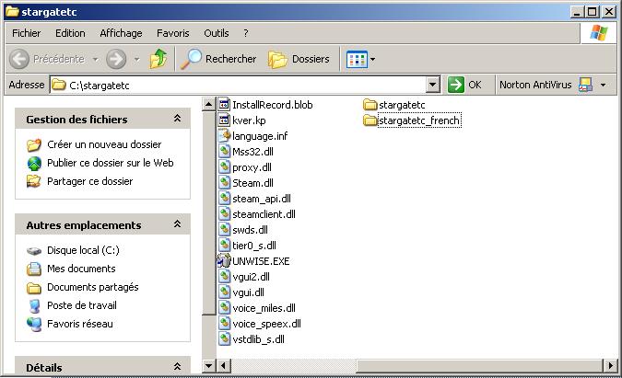622x378 pixels.
Task: Open the Rechercher search tool
Action: pyautogui.click(x=219, y=59)
